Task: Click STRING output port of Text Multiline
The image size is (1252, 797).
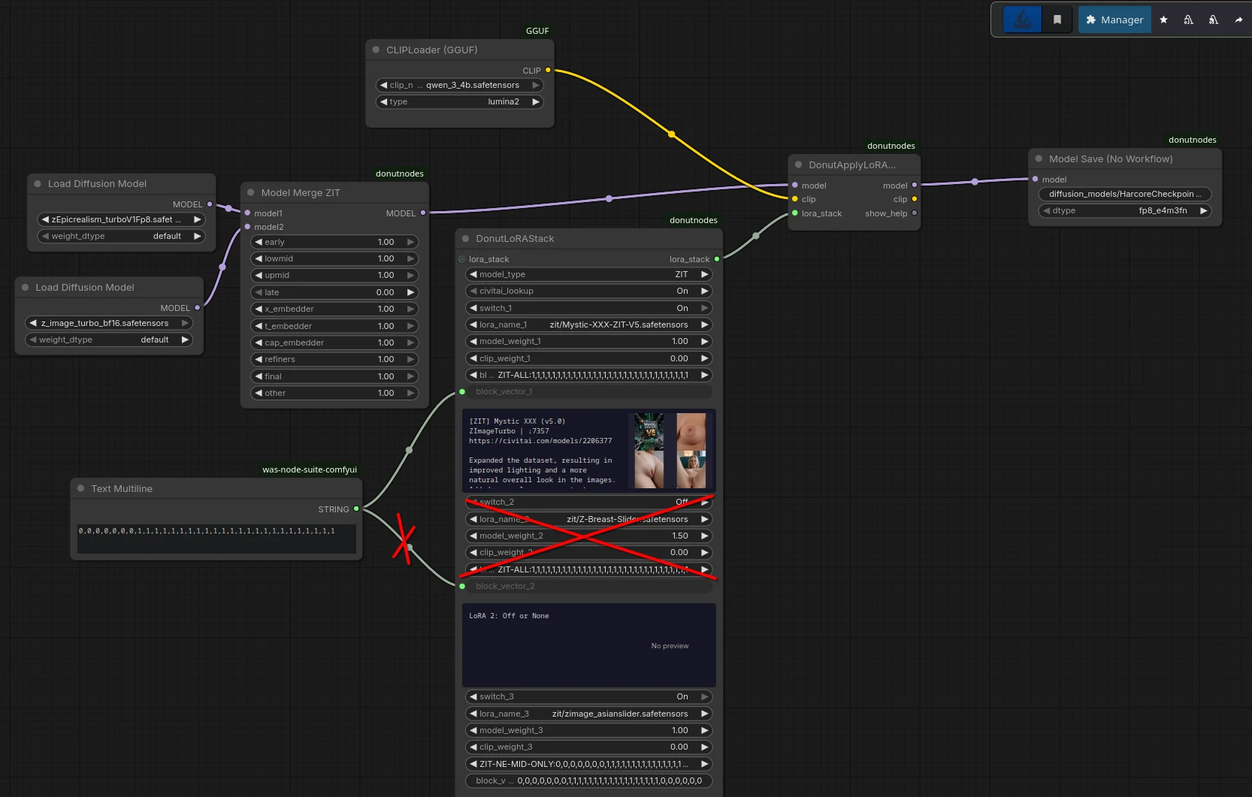Action: 356,509
